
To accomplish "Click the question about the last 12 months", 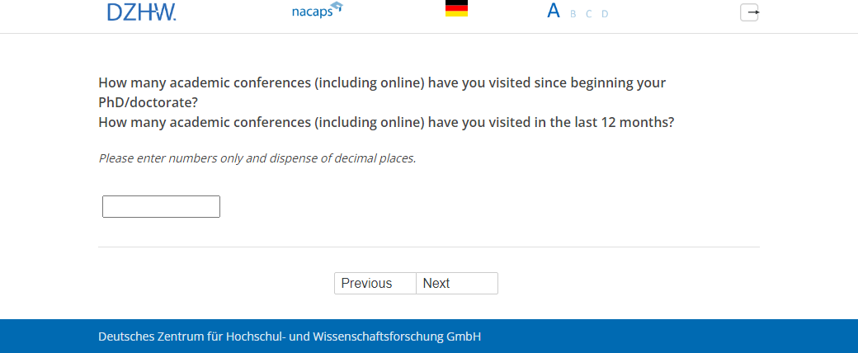I will tap(386, 123).
